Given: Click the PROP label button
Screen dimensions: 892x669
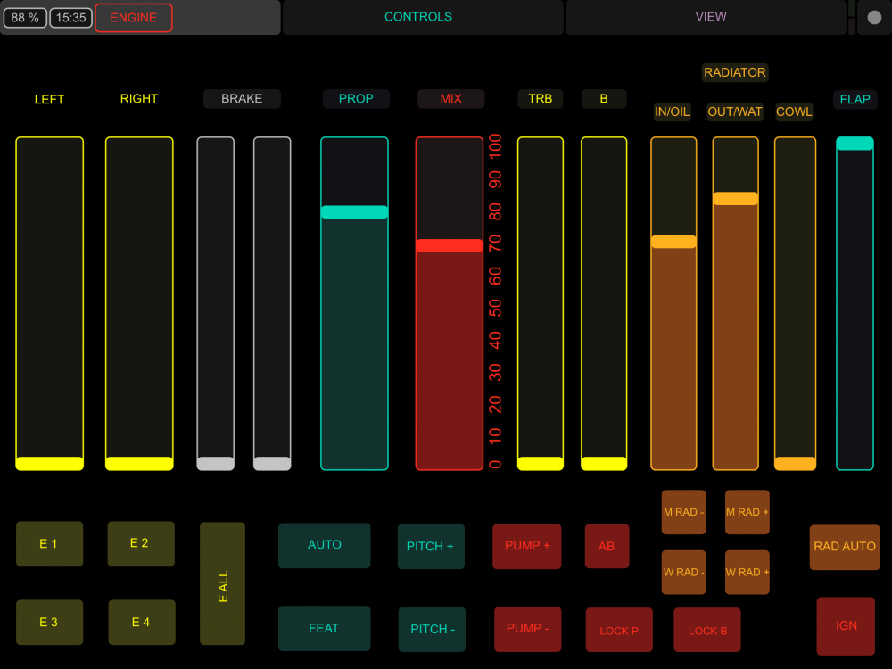Looking at the screenshot, I should [x=356, y=99].
